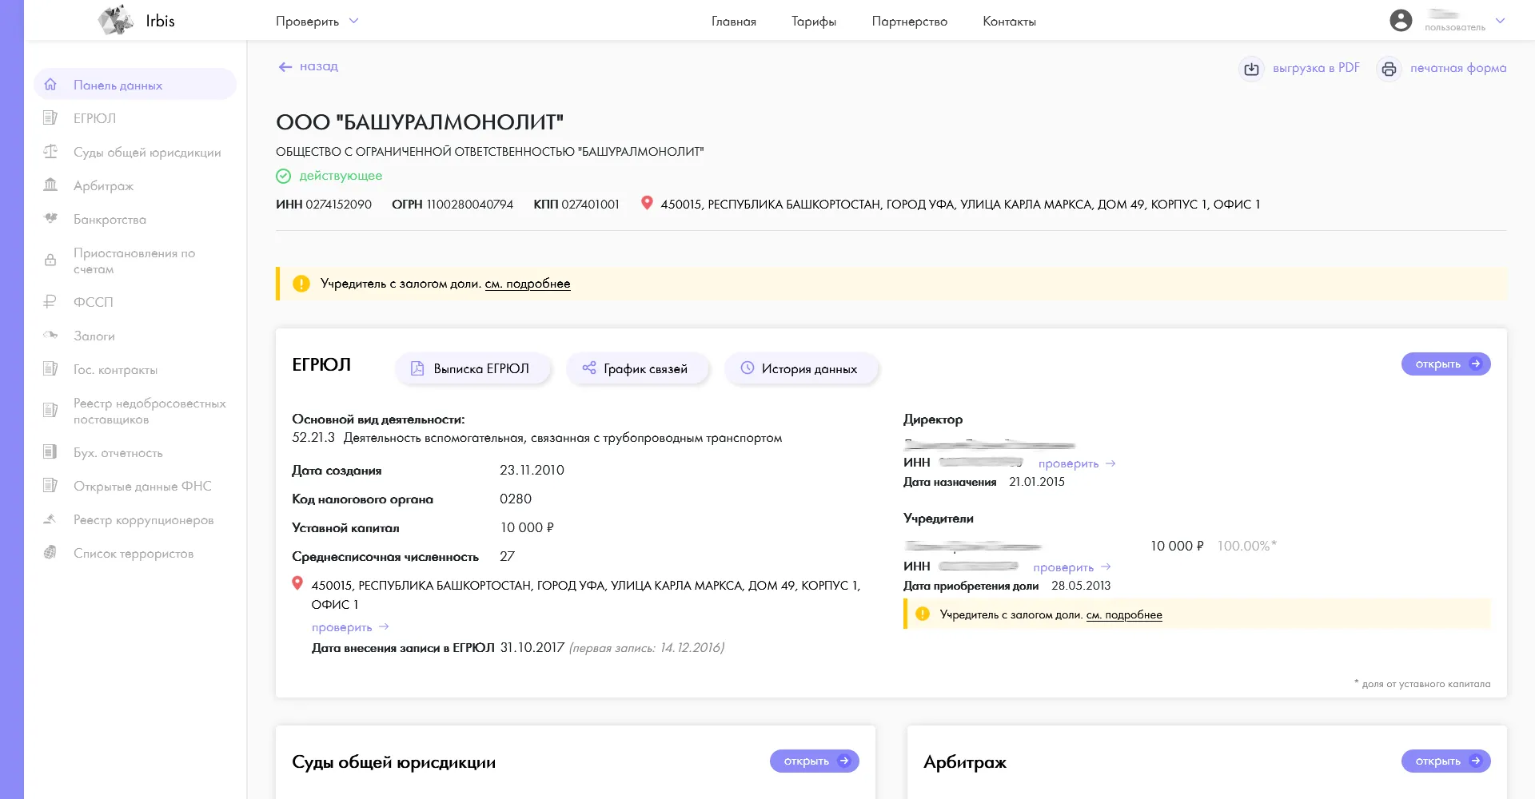This screenshot has width=1535, height=799.
Task: Click the Irbis logo icon
Action: click(x=116, y=20)
